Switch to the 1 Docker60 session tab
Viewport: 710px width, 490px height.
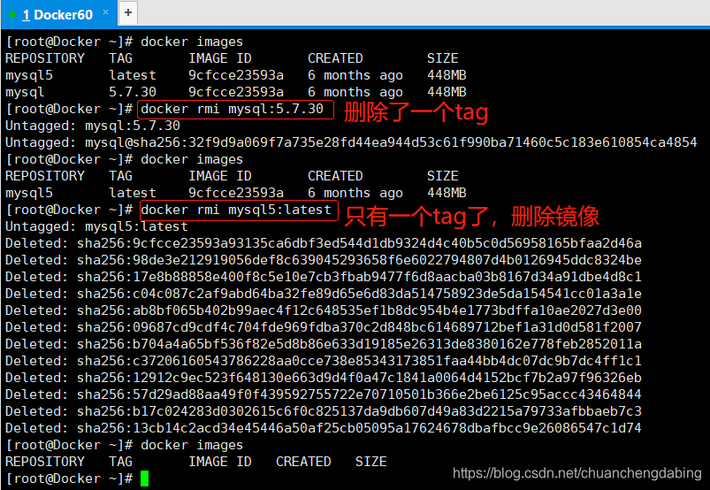57,14
